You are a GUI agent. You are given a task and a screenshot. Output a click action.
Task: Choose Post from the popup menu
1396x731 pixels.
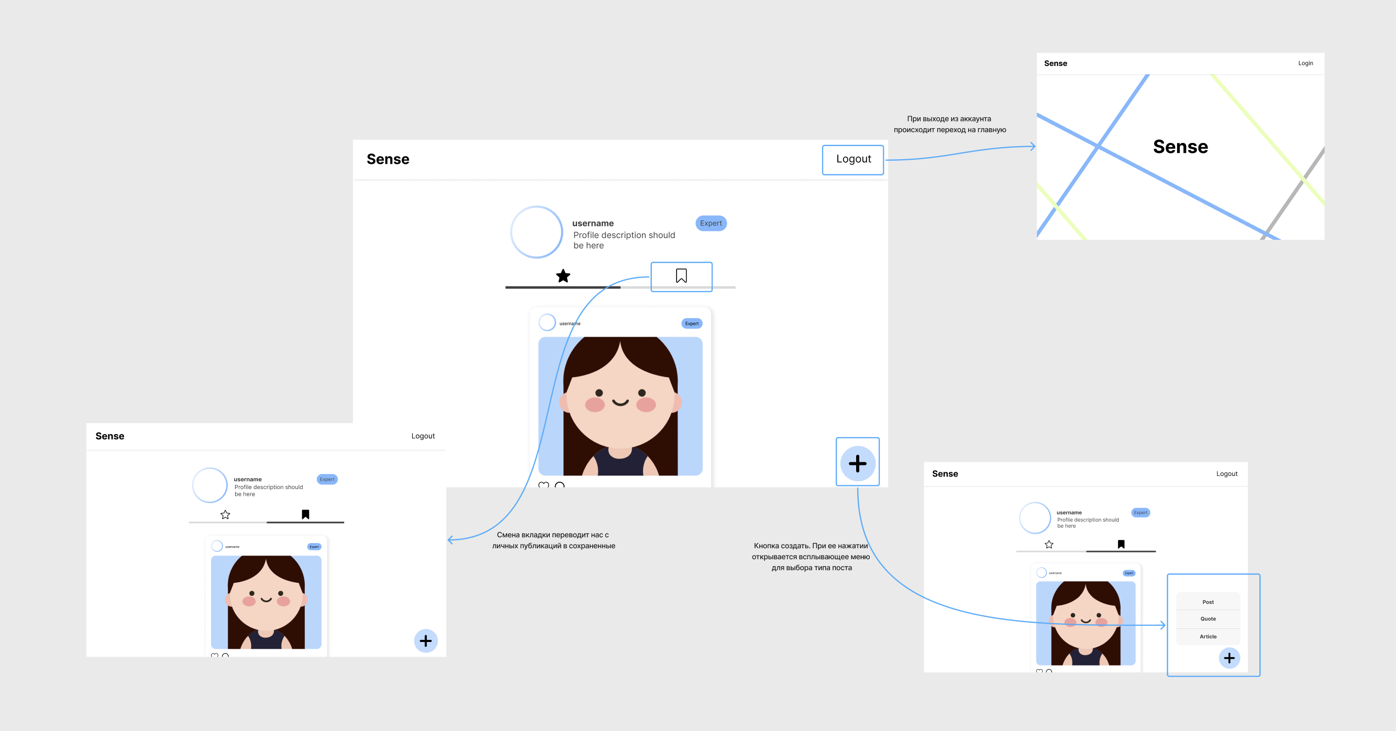pyautogui.click(x=1208, y=602)
